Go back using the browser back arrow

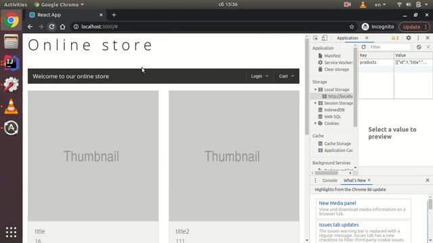pyautogui.click(x=30, y=27)
